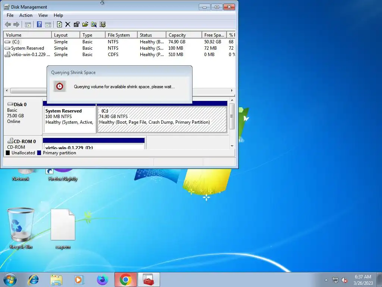The image size is (382, 287).
Task: Click the Delete X toolbar icon
Action: (x=68, y=24)
